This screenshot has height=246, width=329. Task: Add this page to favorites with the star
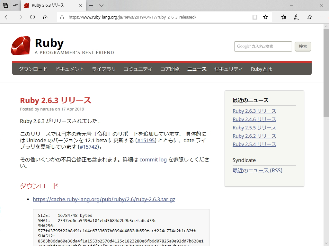pos(265,17)
